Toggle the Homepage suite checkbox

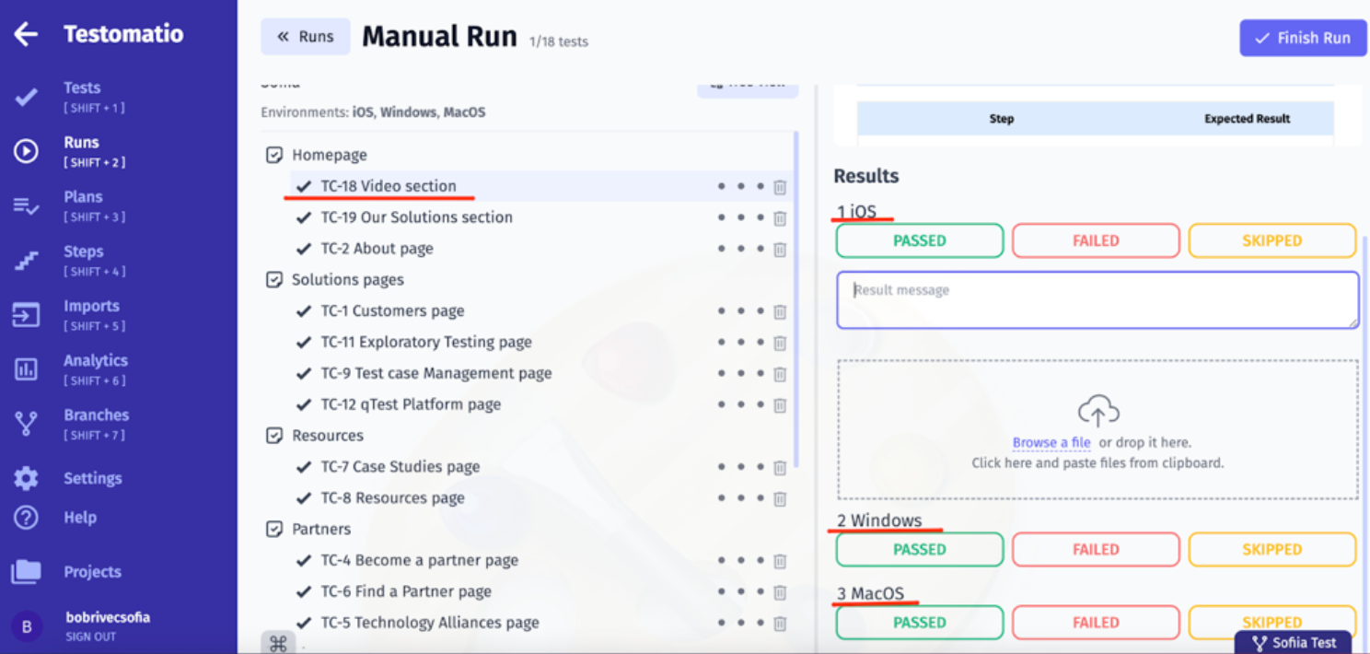274,155
